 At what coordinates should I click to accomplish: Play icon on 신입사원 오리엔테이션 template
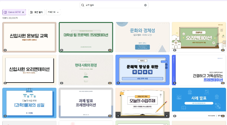(x=5, y=83)
